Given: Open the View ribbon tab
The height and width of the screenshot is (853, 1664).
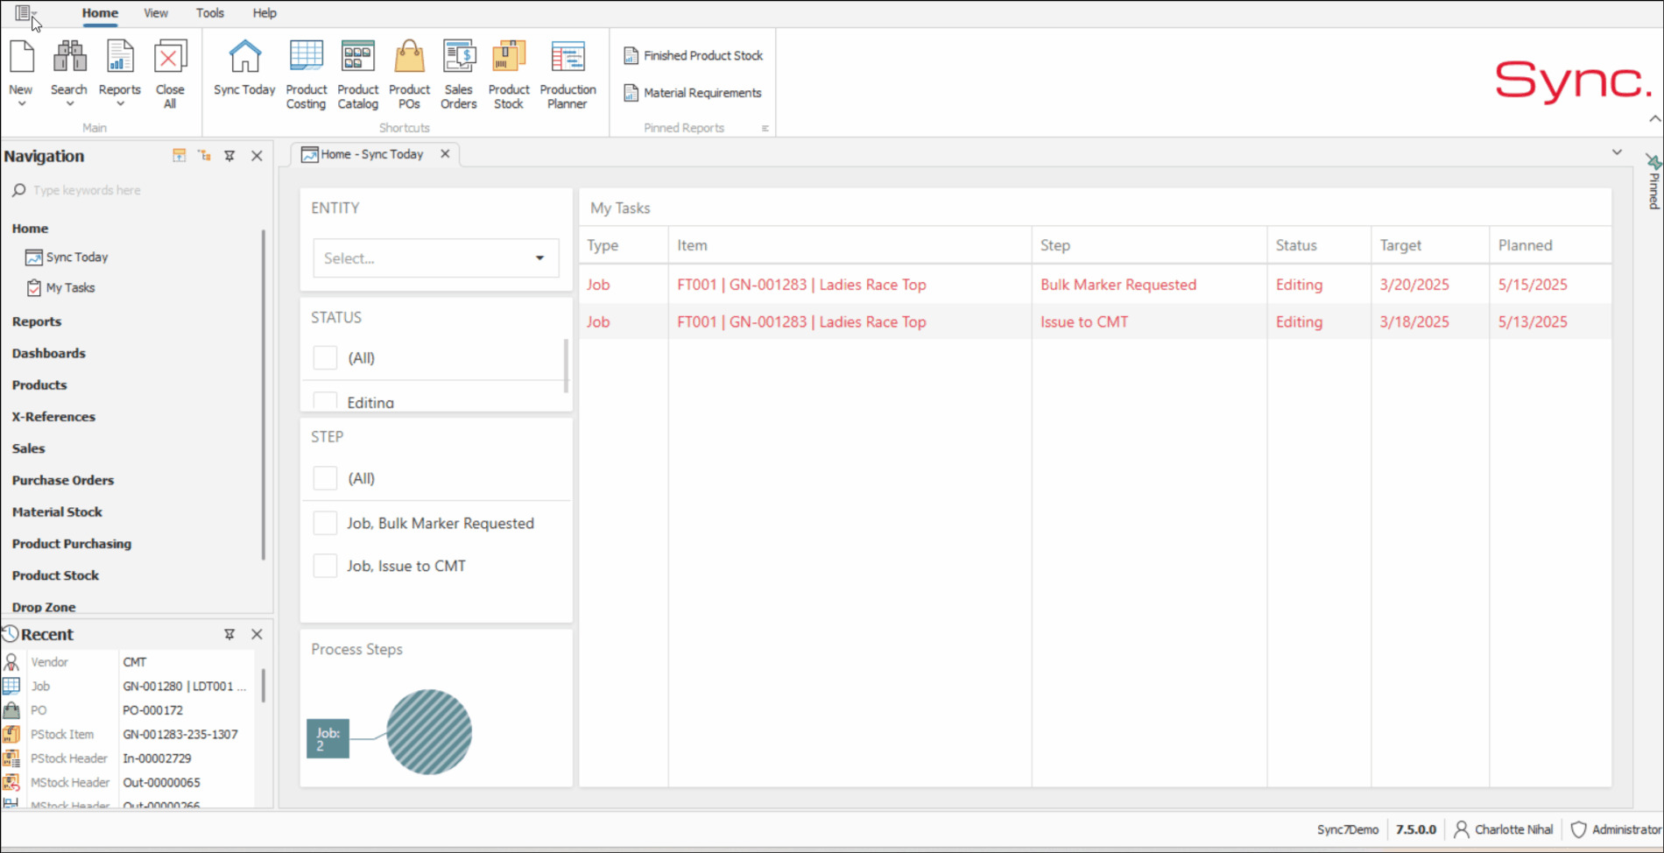Looking at the screenshot, I should click(x=156, y=13).
